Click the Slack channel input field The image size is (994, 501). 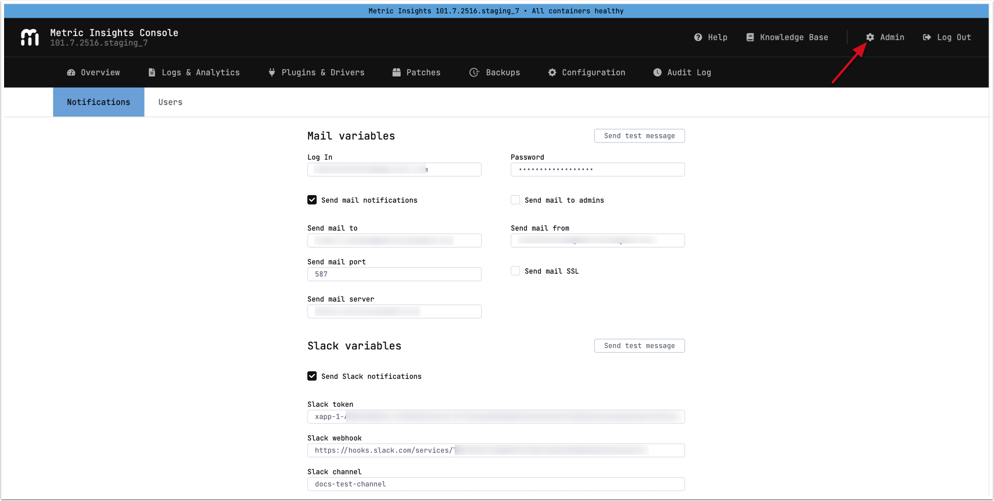[x=496, y=484]
